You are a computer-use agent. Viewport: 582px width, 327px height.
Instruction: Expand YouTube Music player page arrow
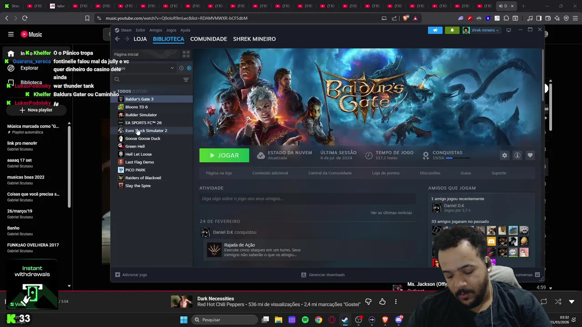pos(572,302)
